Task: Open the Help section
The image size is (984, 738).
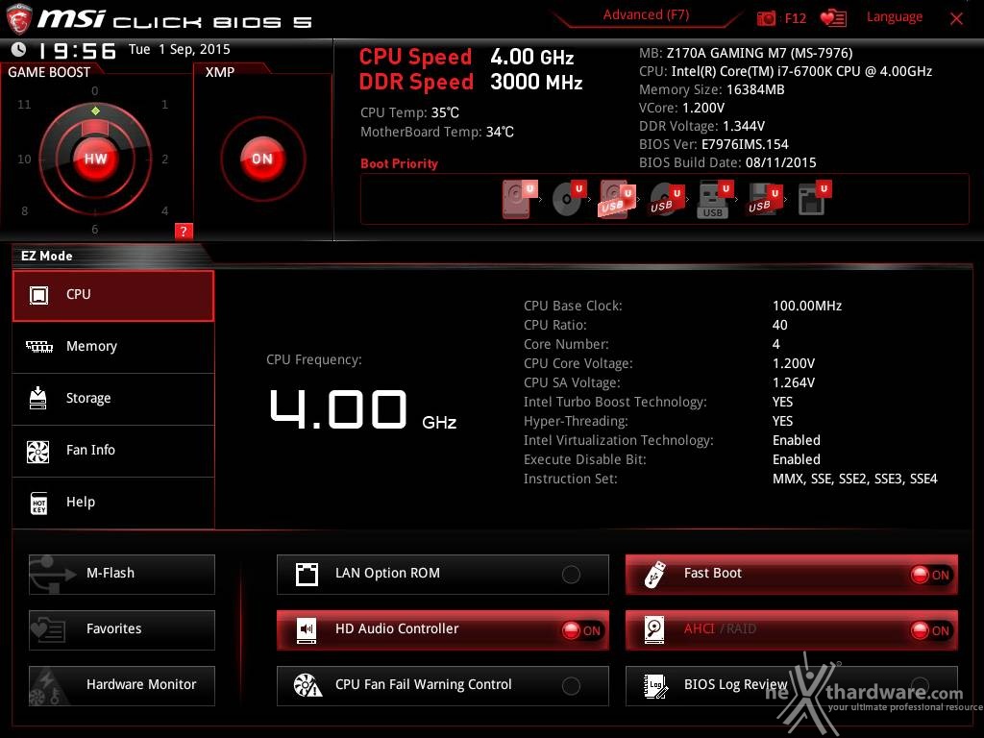Action: click(x=113, y=503)
